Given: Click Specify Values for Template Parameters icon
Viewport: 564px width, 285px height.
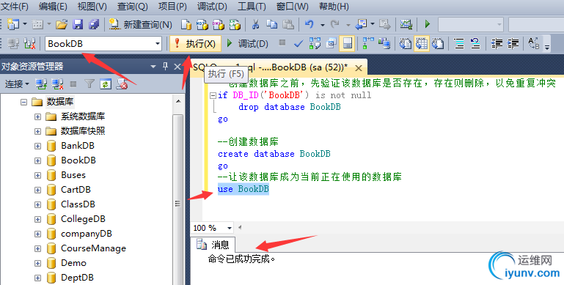Looking at the screenshot, I should point(533,43).
